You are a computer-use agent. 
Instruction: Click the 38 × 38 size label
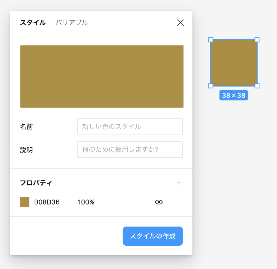pos(234,95)
